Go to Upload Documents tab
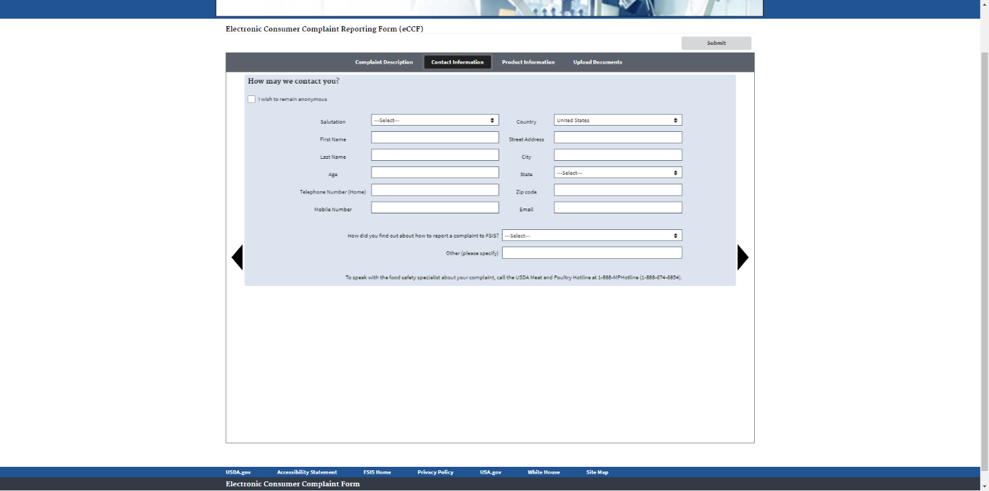Image resolution: width=989 pixels, height=491 pixels. point(597,62)
